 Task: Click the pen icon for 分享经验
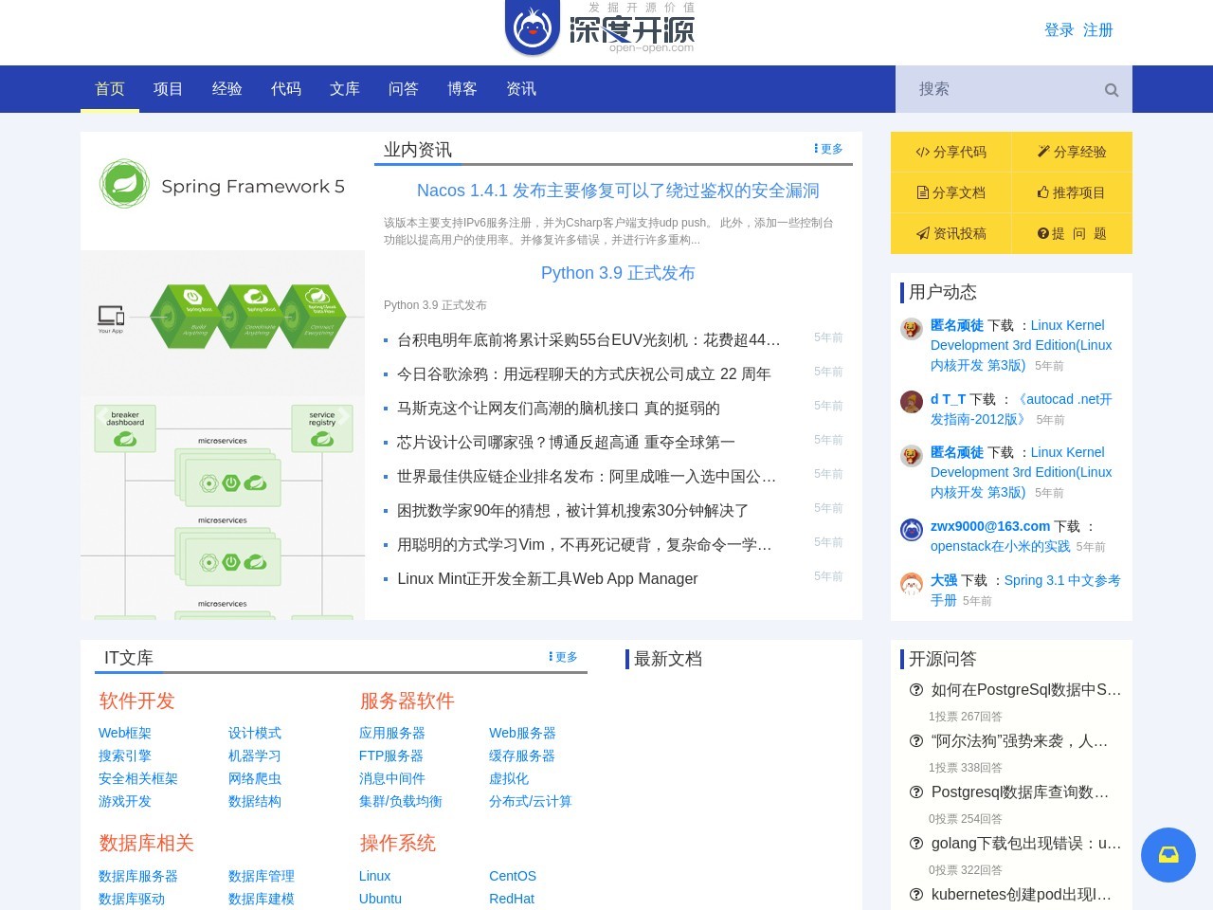click(x=1042, y=150)
